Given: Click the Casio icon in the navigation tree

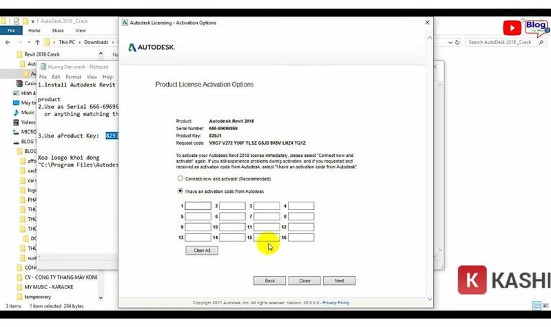Looking at the screenshot, I should click(x=19, y=83).
